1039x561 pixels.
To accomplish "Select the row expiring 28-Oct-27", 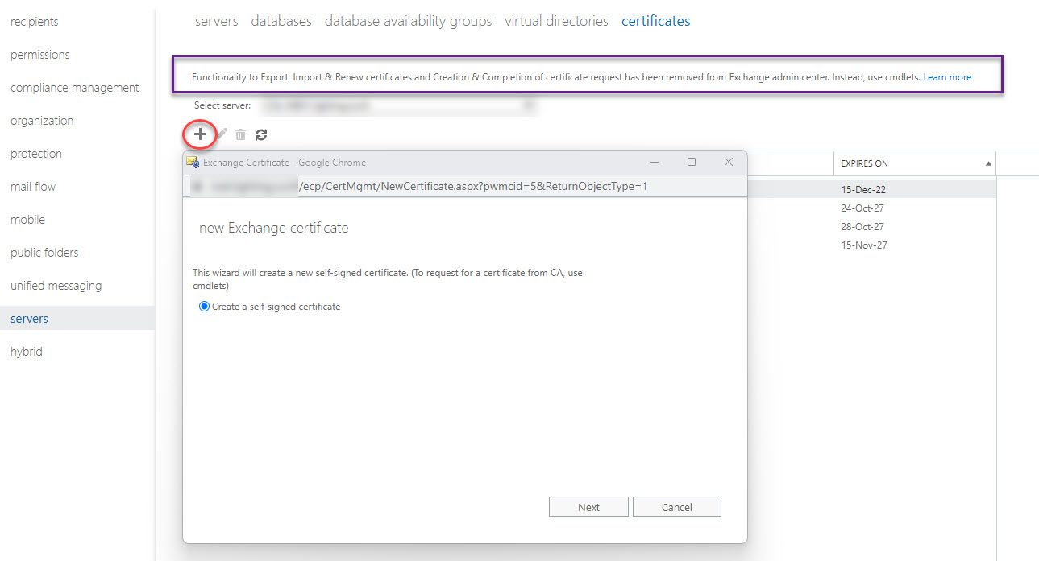I will click(x=862, y=227).
